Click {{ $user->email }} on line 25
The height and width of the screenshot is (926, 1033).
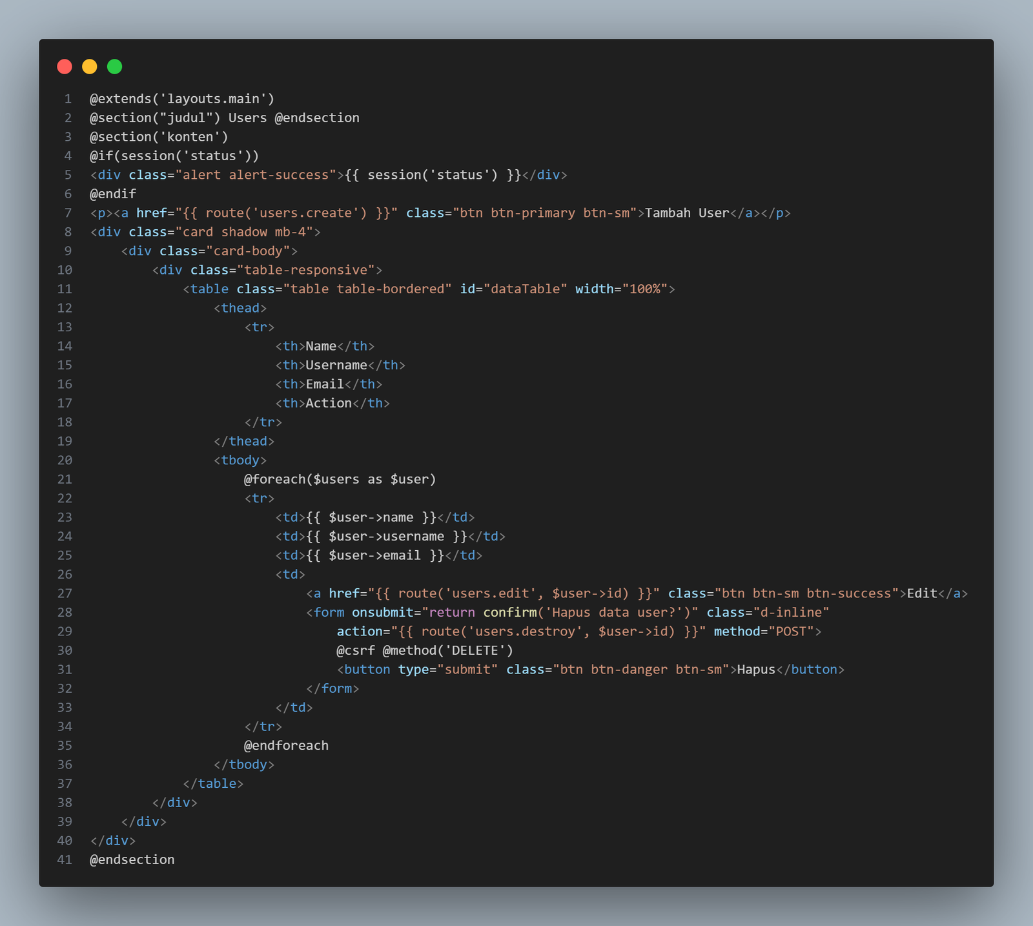click(375, 555)
